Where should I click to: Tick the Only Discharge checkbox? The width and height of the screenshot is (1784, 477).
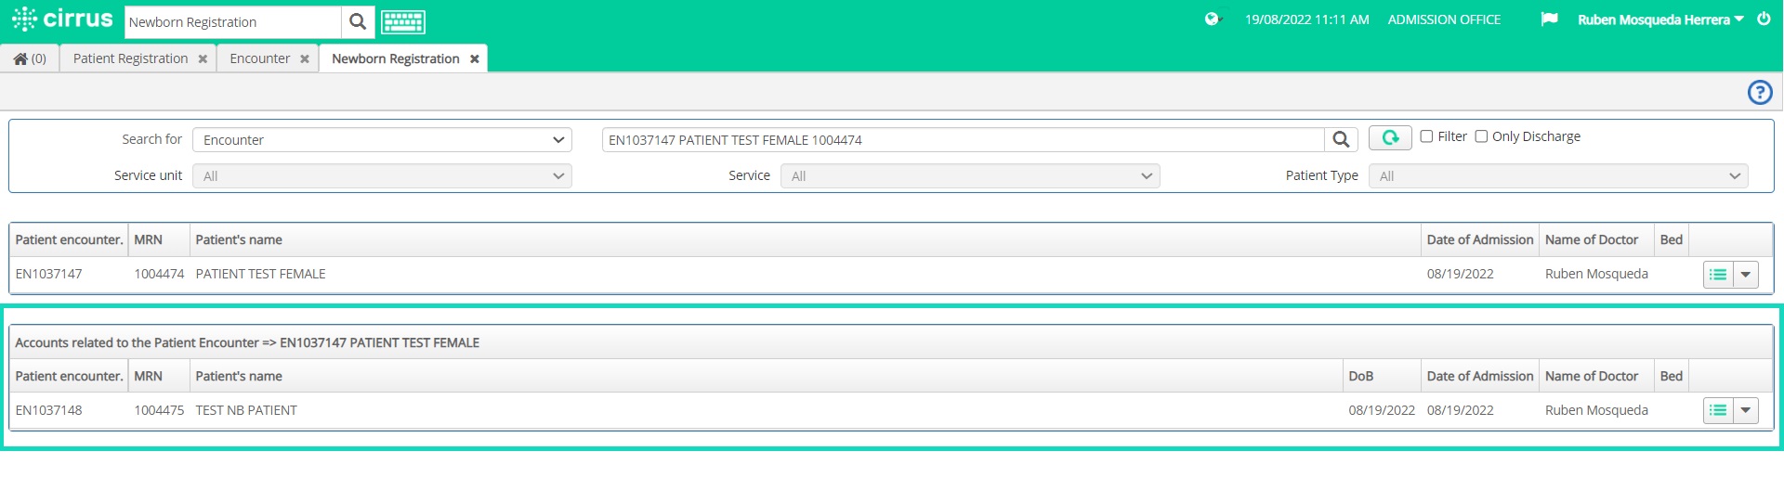[x=1481, y=136]
